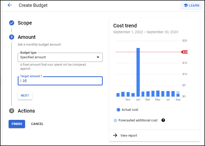Expand the Budget type dropdown arrow
Screen dimensions: 205x146
pos(98,57)
